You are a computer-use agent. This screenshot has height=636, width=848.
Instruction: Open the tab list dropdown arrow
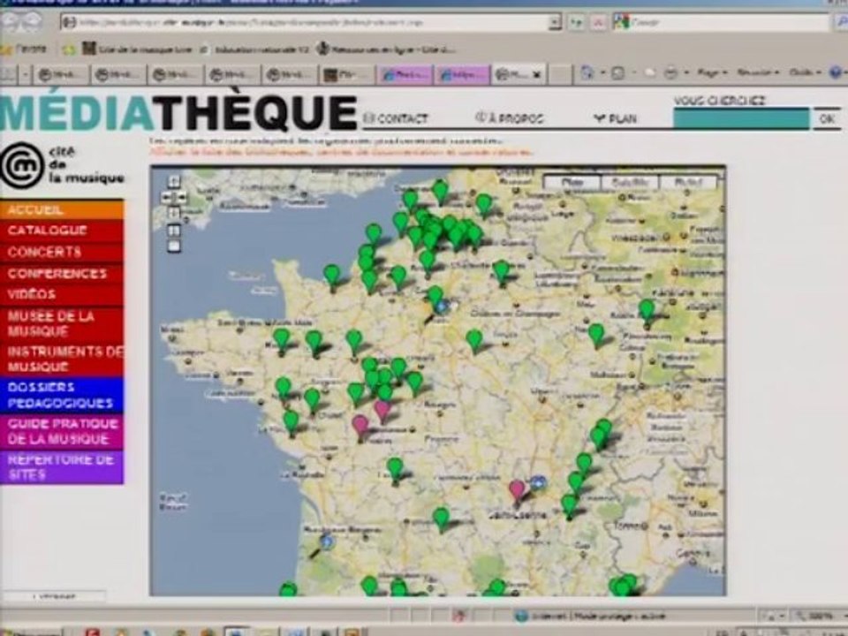(x=25, y=74)
